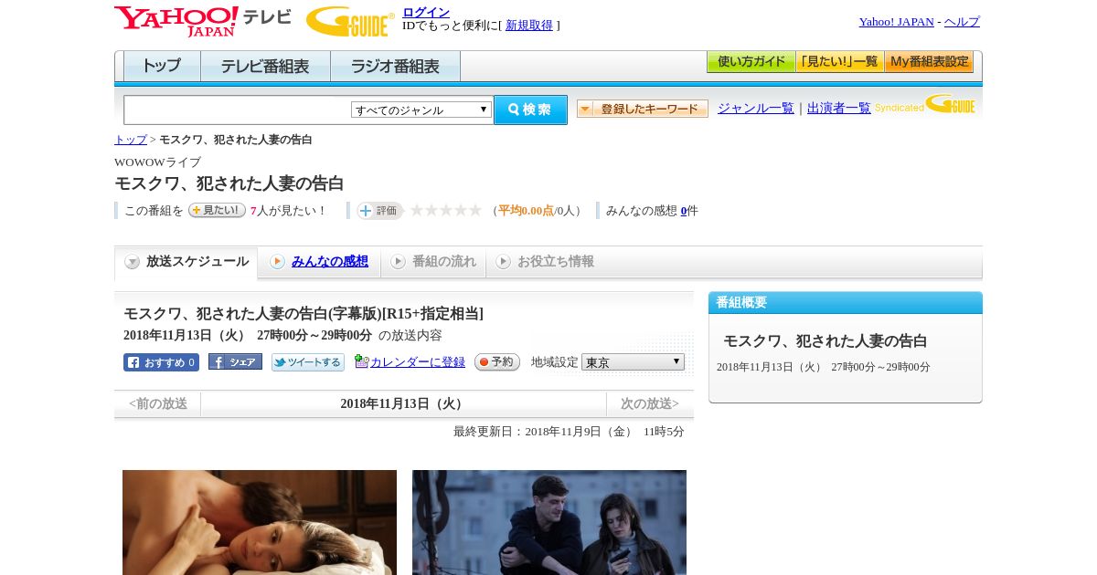
Task: Click the Facebook おすすめ button
Action: click(x=161, y=362)
